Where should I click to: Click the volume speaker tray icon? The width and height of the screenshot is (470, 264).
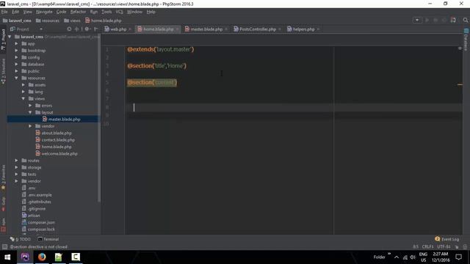click(413, 257)
